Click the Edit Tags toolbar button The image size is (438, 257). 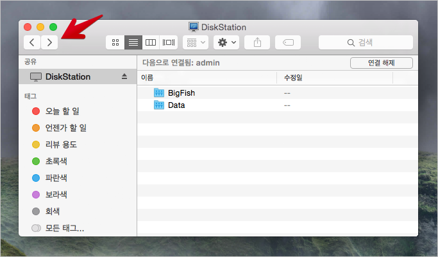pyautogui.click(x=288, y=42)
